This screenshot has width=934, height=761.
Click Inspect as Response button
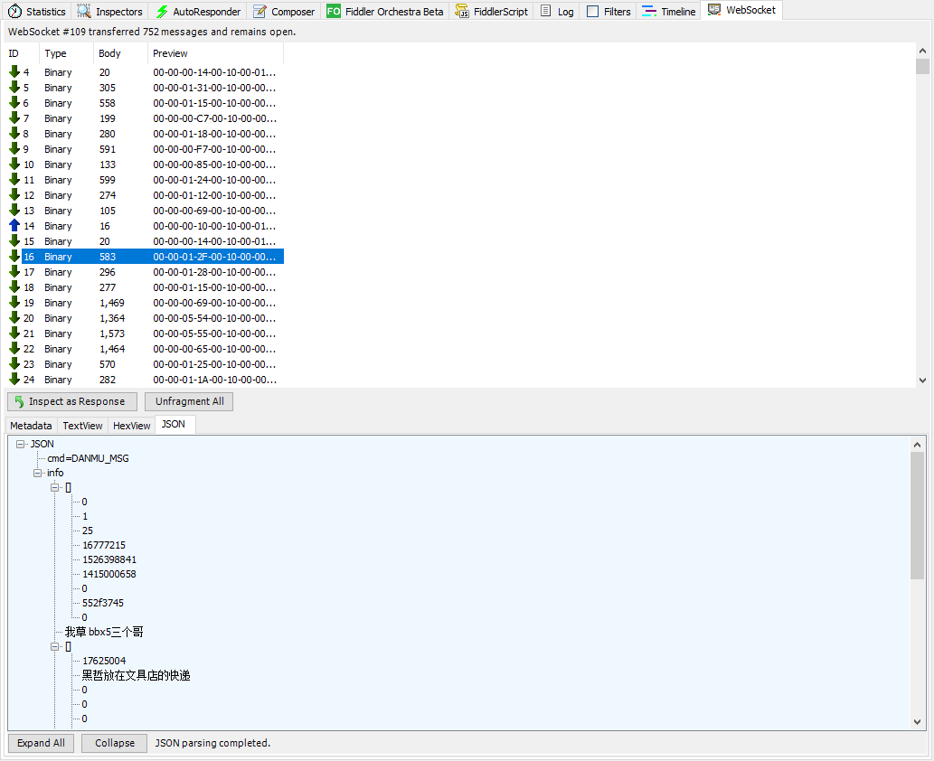click(72, 401)
